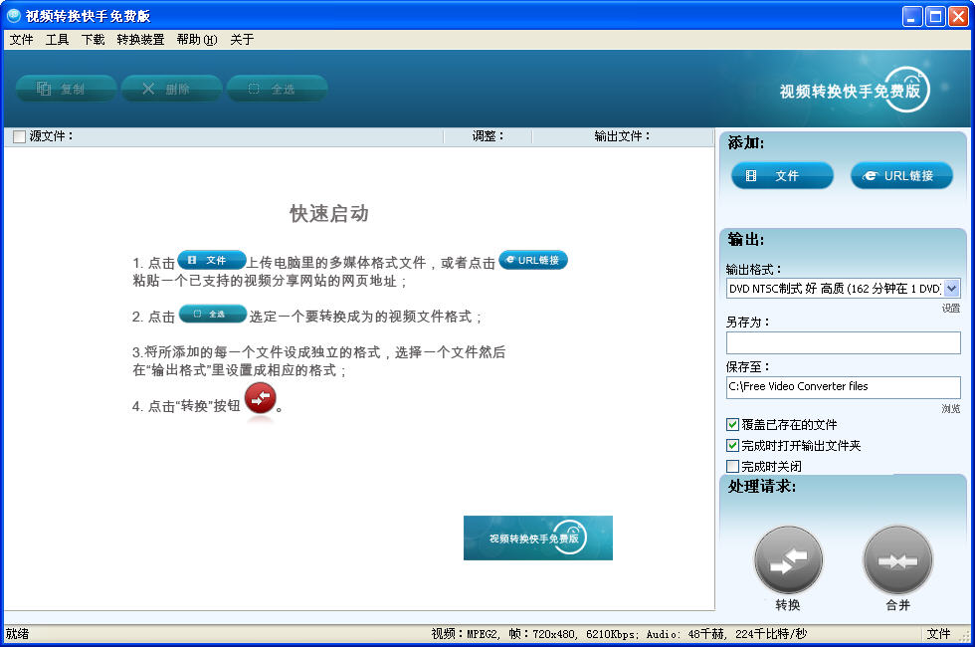The width and height of the screenshot is (975, 647).
Task: Open the 文件 menu
Action: [x=21, y=39]
